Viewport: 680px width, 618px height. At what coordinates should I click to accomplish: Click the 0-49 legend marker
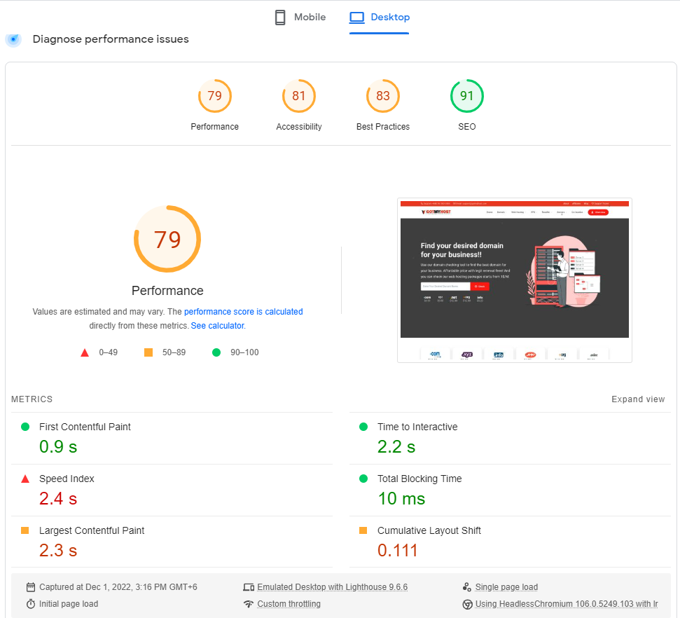point(85,352)
